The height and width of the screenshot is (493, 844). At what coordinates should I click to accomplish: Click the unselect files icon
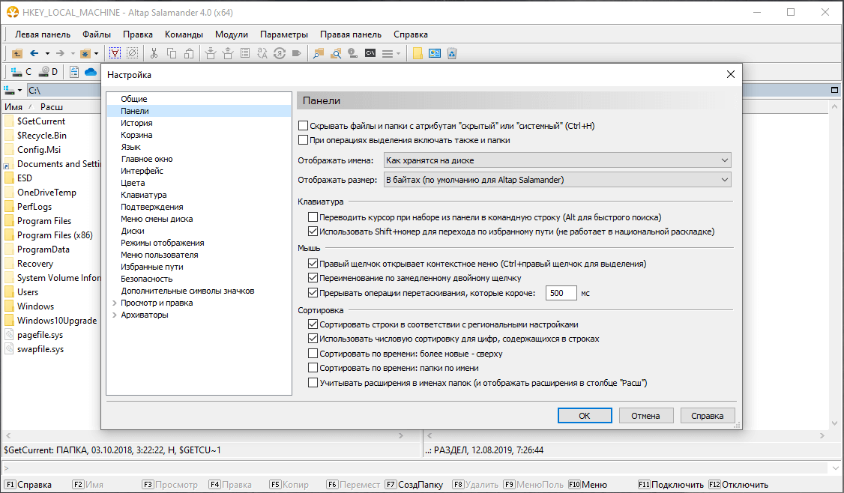tap(133, 53)
